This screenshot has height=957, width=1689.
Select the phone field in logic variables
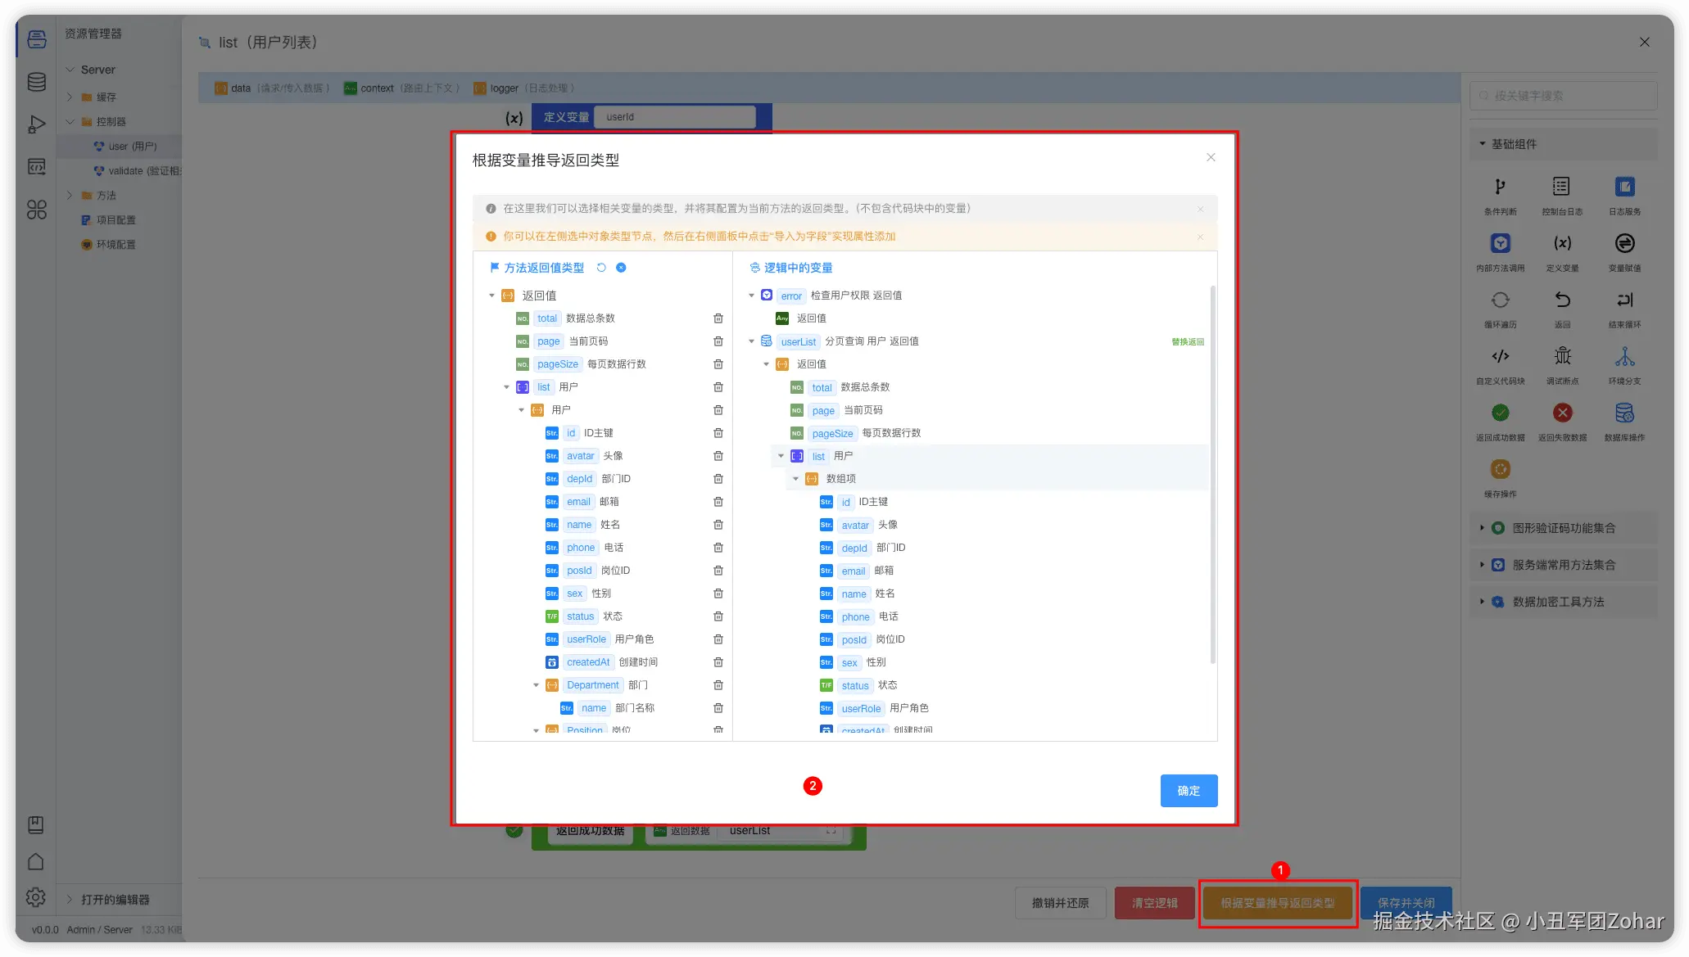click(855, 617)
